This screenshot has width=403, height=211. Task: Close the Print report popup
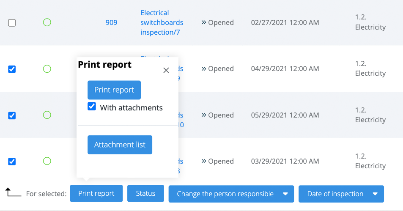(x=166, y=70)
